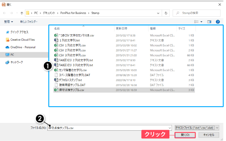Refresh the Stamp folder listing

click(166, 13)
